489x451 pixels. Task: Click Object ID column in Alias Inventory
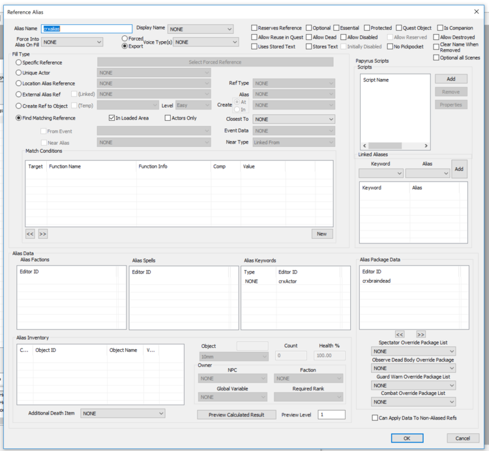70,350
